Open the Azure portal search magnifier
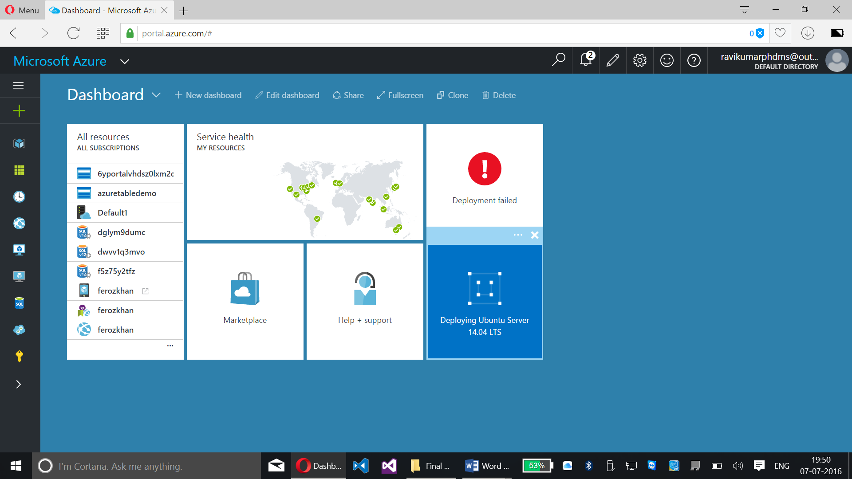Viewport: 852px width, 479px height. 558,60
